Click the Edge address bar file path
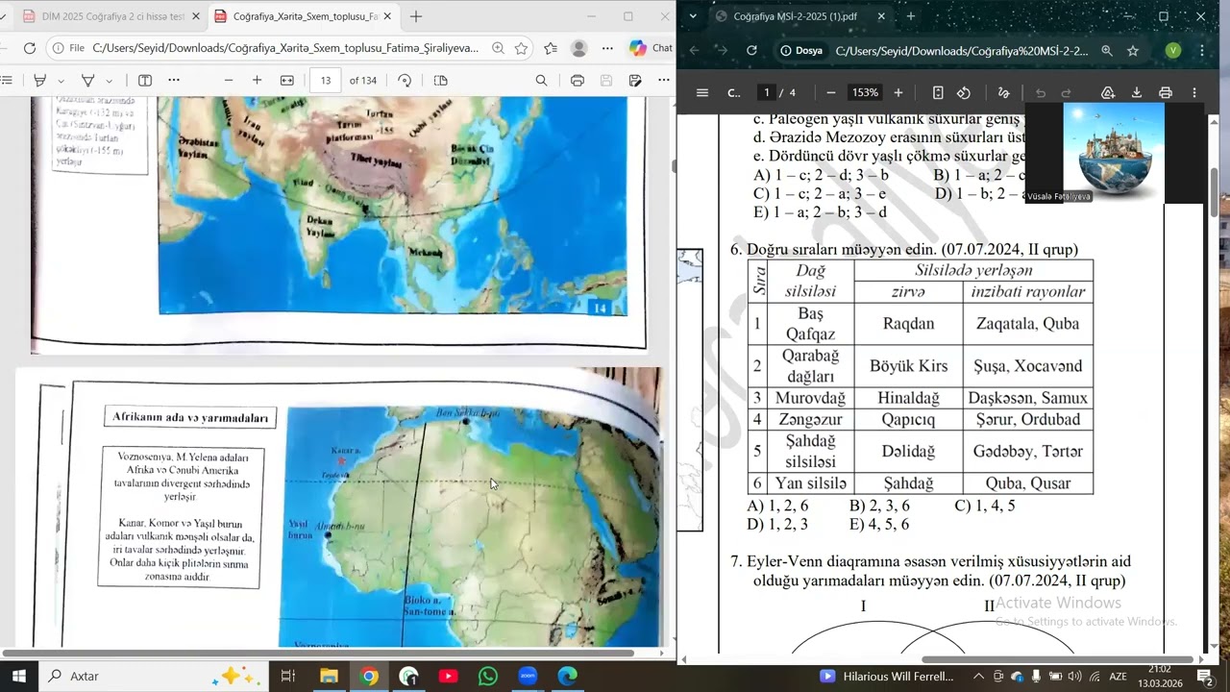 click(285, 48)
